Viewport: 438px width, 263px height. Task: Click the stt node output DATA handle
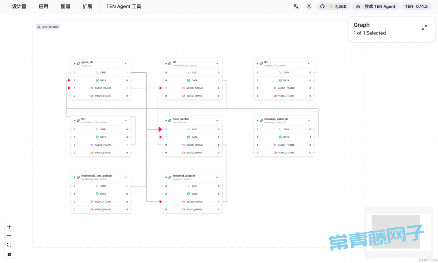pyautogui.click(x=223, y=80)
